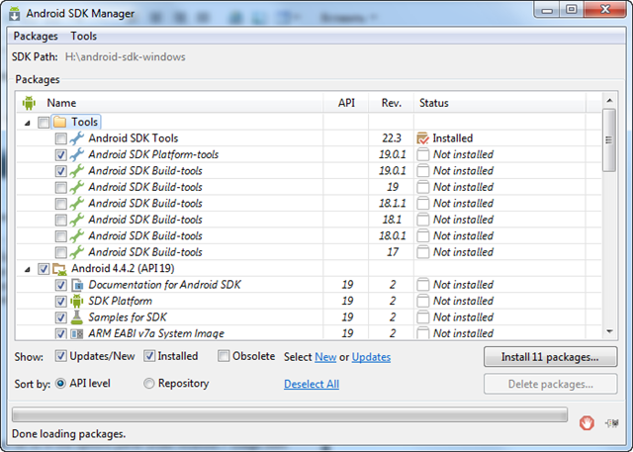633x452 pixels.
Task: Click the API column header
Action: point(346,103)
